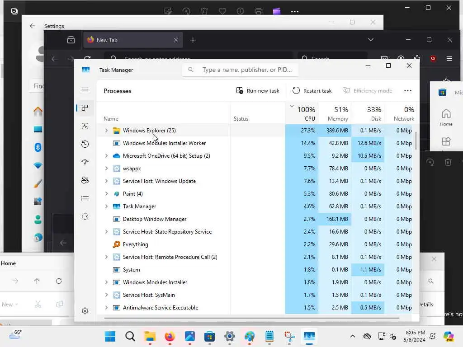Image resolution: width=463 pixels, height=347 pixels.
Task: Expand the Service Host: SysMain row
Action: [106, 295]
